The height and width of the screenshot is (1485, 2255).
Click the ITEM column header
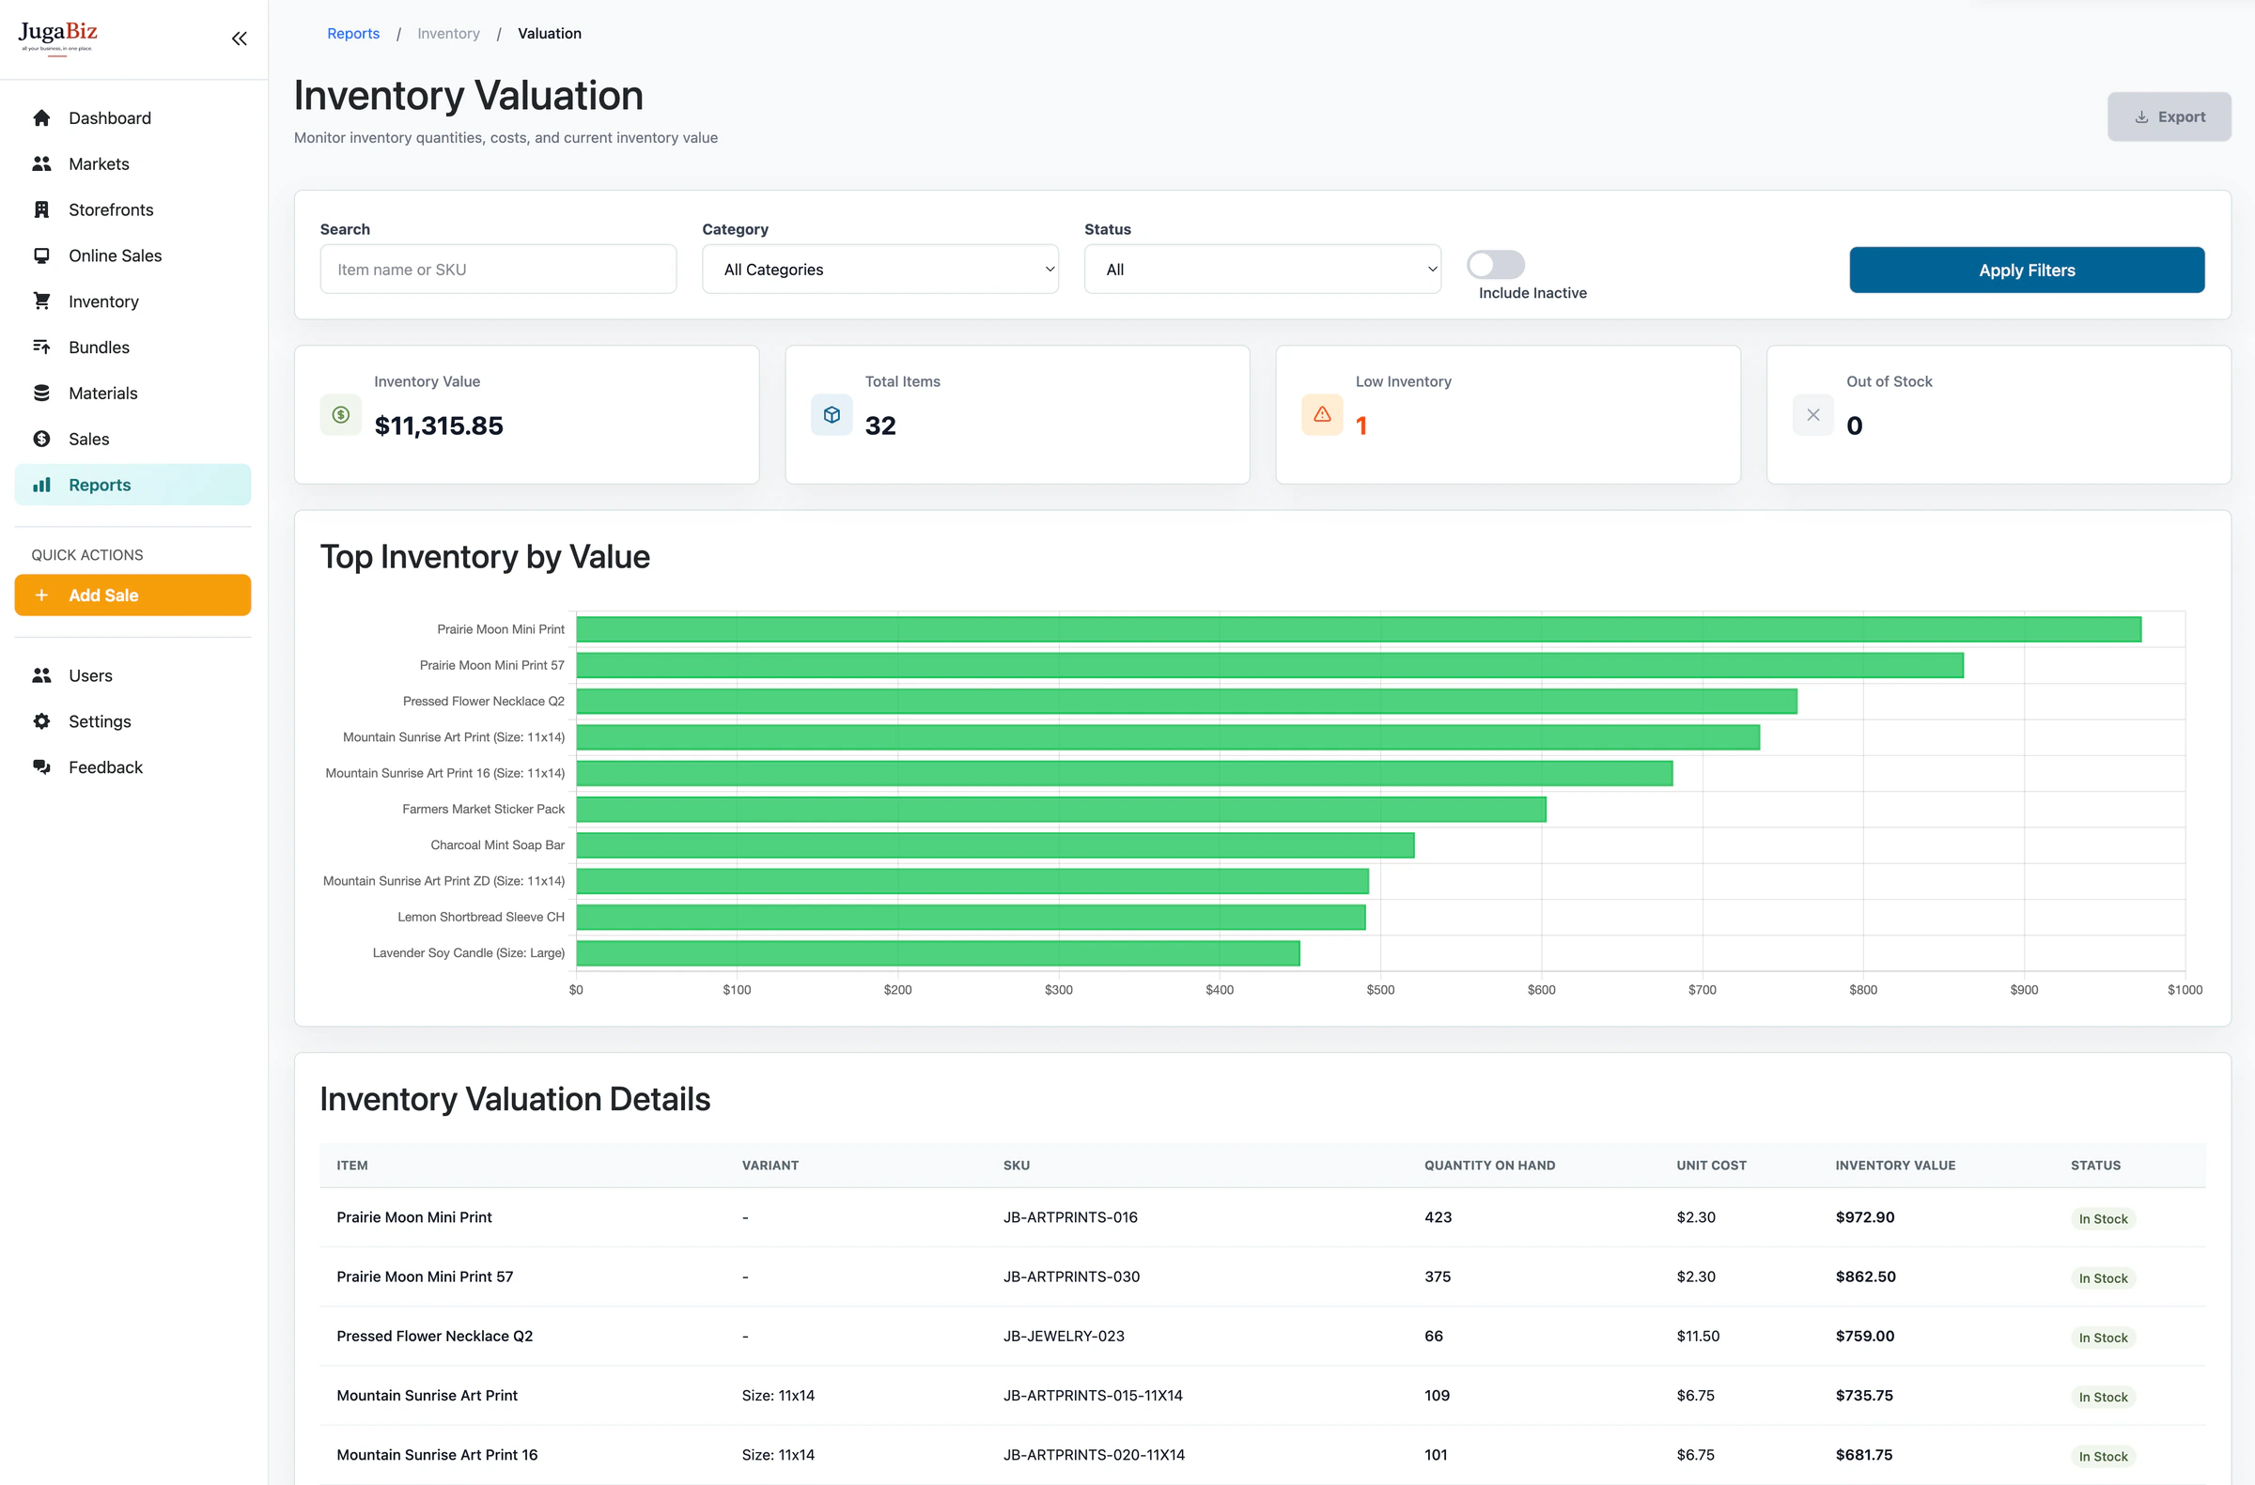(352, 1166)
